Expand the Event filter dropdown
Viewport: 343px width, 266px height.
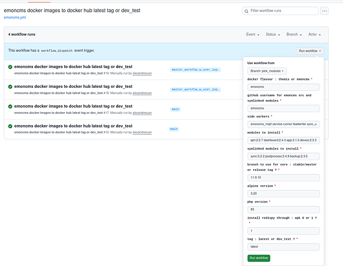click(x=253, y=35)
